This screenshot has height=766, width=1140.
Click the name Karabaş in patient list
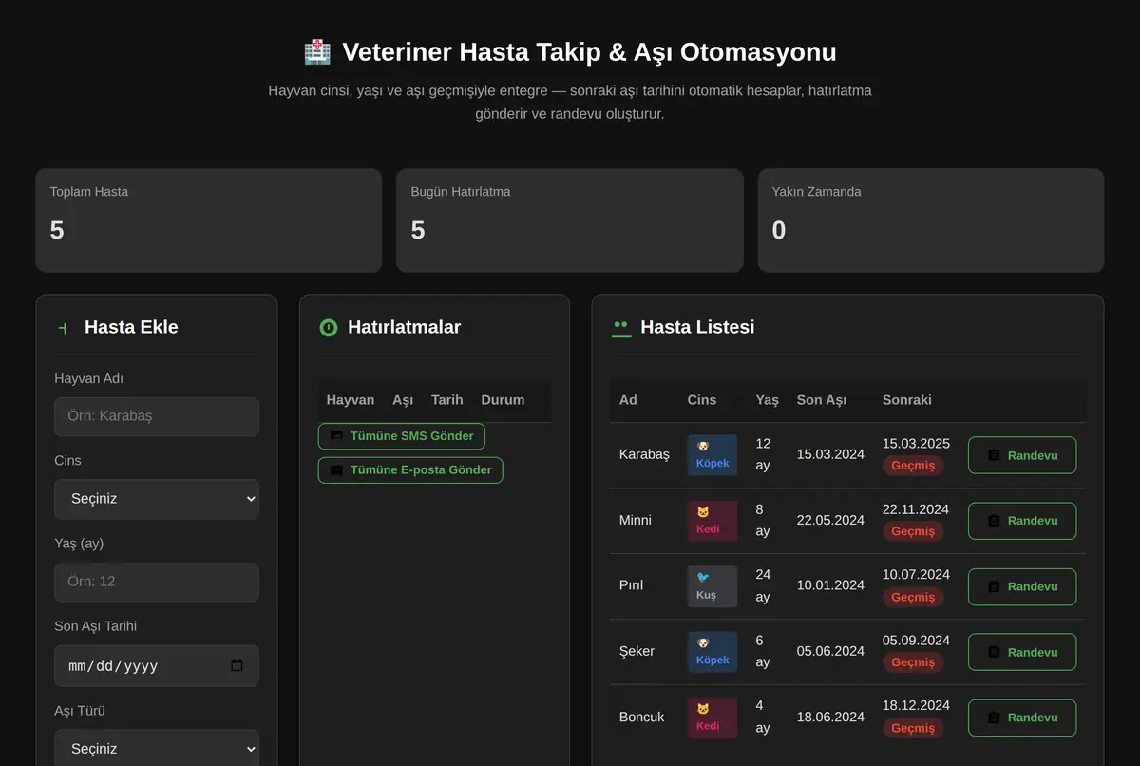coord(644,454)
